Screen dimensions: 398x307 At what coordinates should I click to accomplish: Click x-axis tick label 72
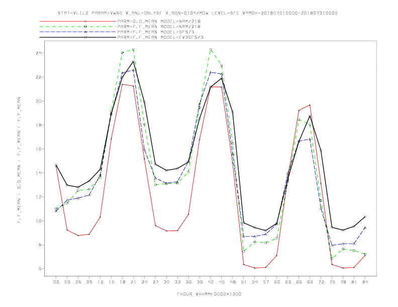coord(321,282)
